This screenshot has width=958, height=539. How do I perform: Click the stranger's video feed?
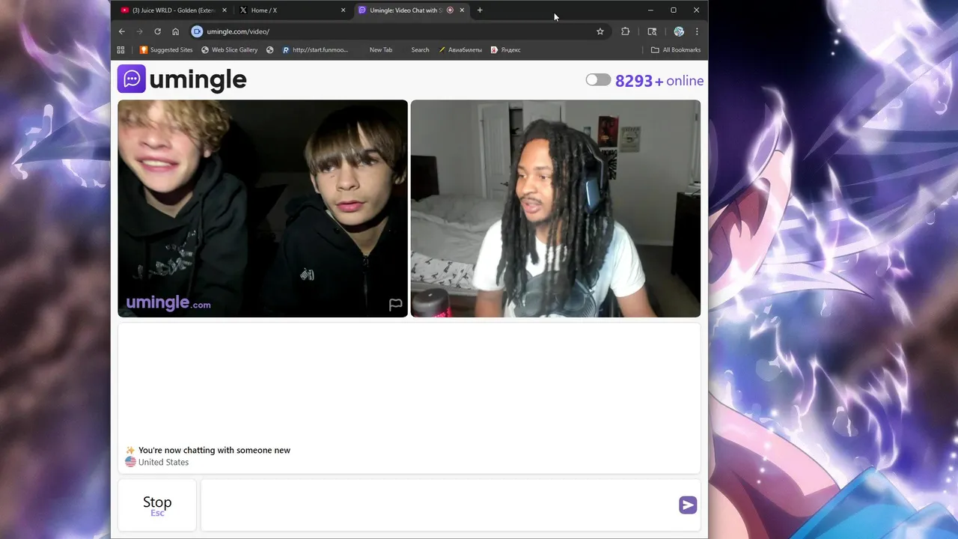pyautogui.click(x=263, y=208)
